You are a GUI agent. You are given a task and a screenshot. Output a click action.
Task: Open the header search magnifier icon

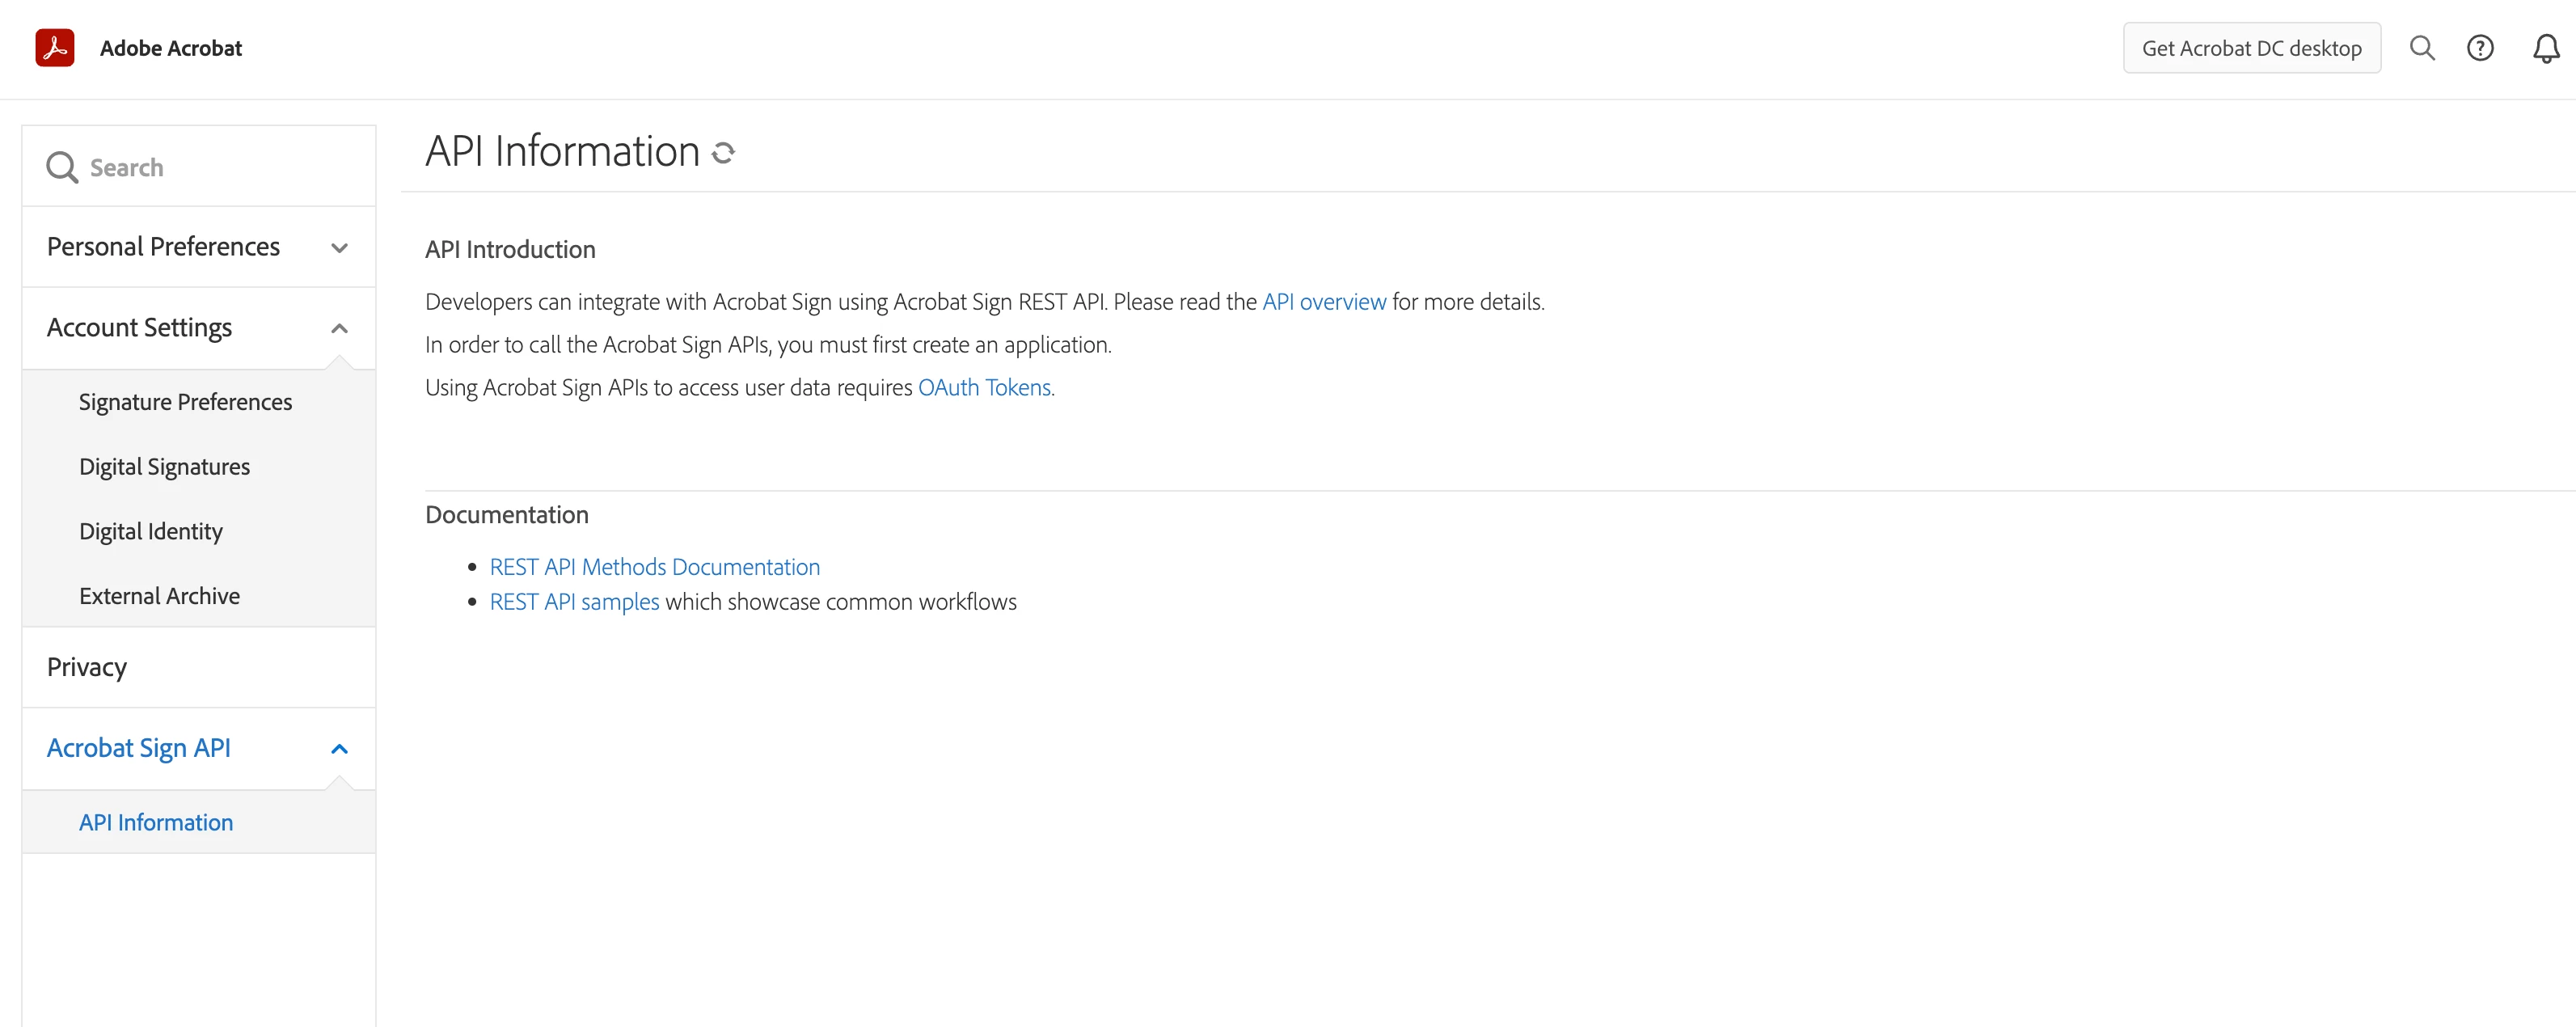[2421, 48]
